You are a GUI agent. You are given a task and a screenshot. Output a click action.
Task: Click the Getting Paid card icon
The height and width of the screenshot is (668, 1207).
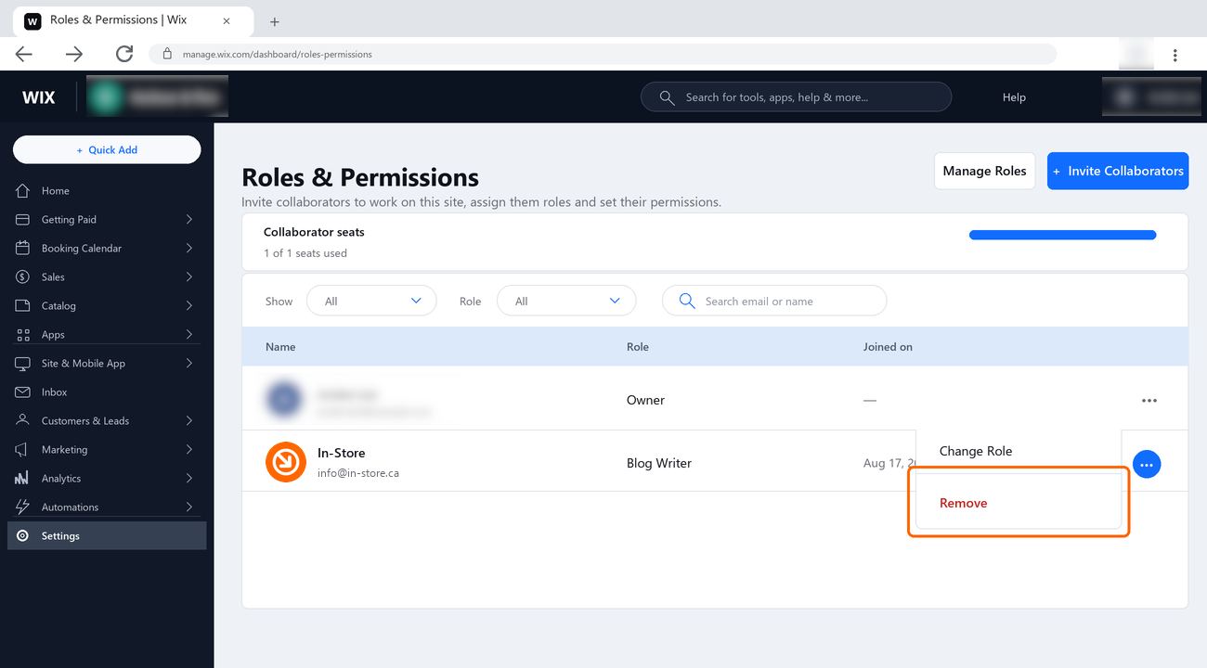coord(23,220)
